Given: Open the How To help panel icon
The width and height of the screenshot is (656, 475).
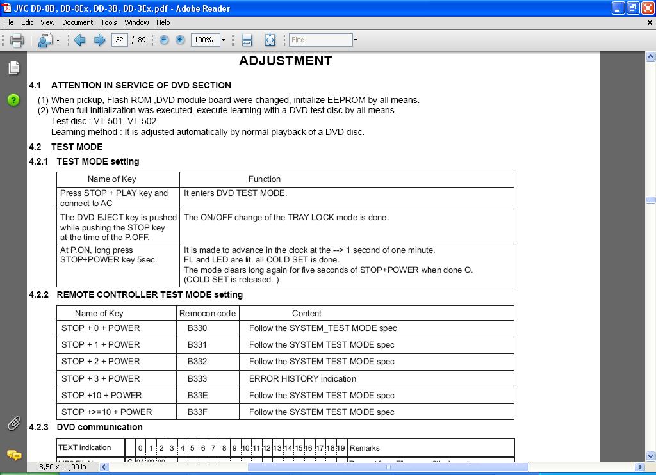Looking at the screenshot, I should point(13,100).
